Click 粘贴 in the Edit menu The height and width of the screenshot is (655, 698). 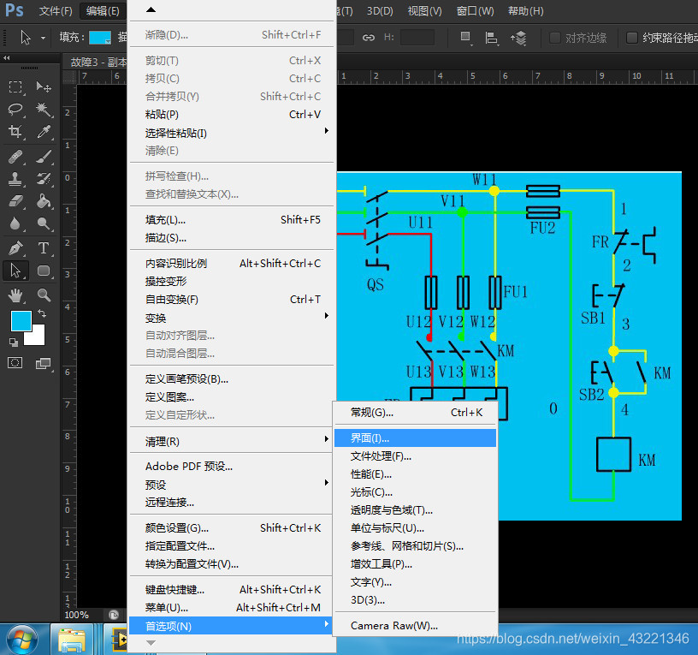tap(232, 115)
